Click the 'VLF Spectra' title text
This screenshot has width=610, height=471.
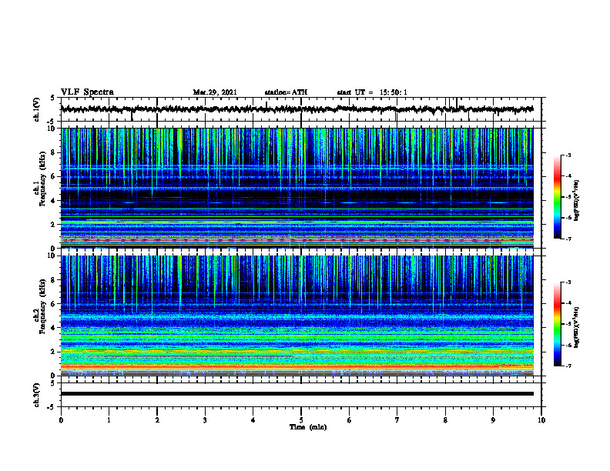(x=87, y=92)
